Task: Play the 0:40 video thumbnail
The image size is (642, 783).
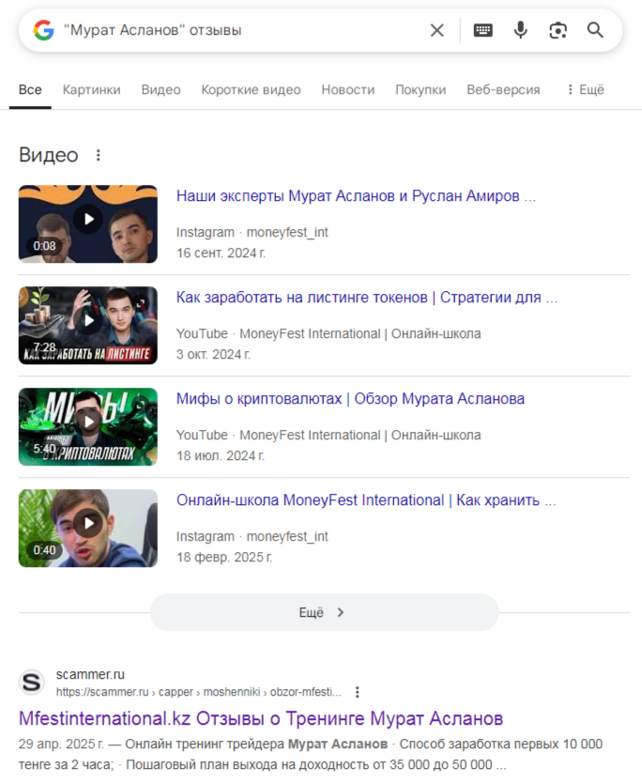Action: click(x=88, y=529)
